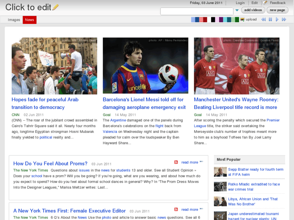Open the Feedback link
The height and width of the screenshot is (220, 294).
click(x=277, y=3)
